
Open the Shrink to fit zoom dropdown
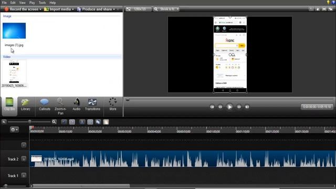coord(166,9)
